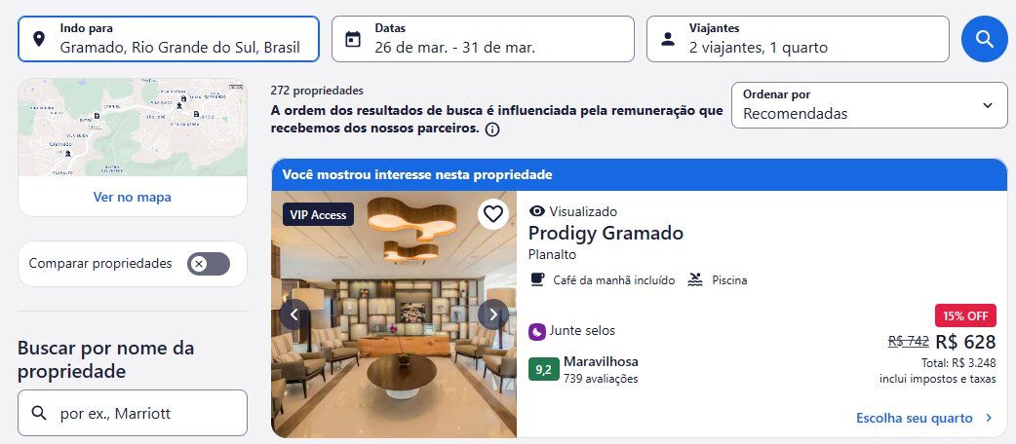Toggle Comparar propriedades switch
Image resolution: width=1016 pixels, height=444 pixels.
[x=209, y=264]
